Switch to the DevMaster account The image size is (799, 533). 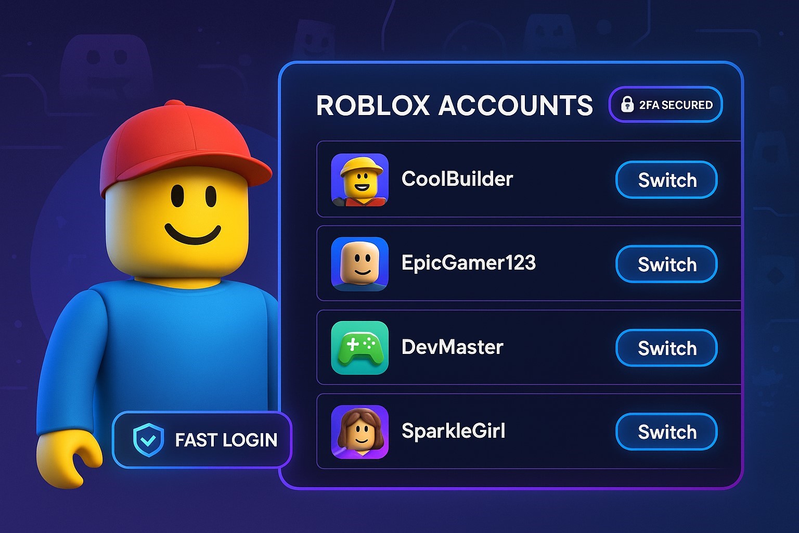click(666, 348)
